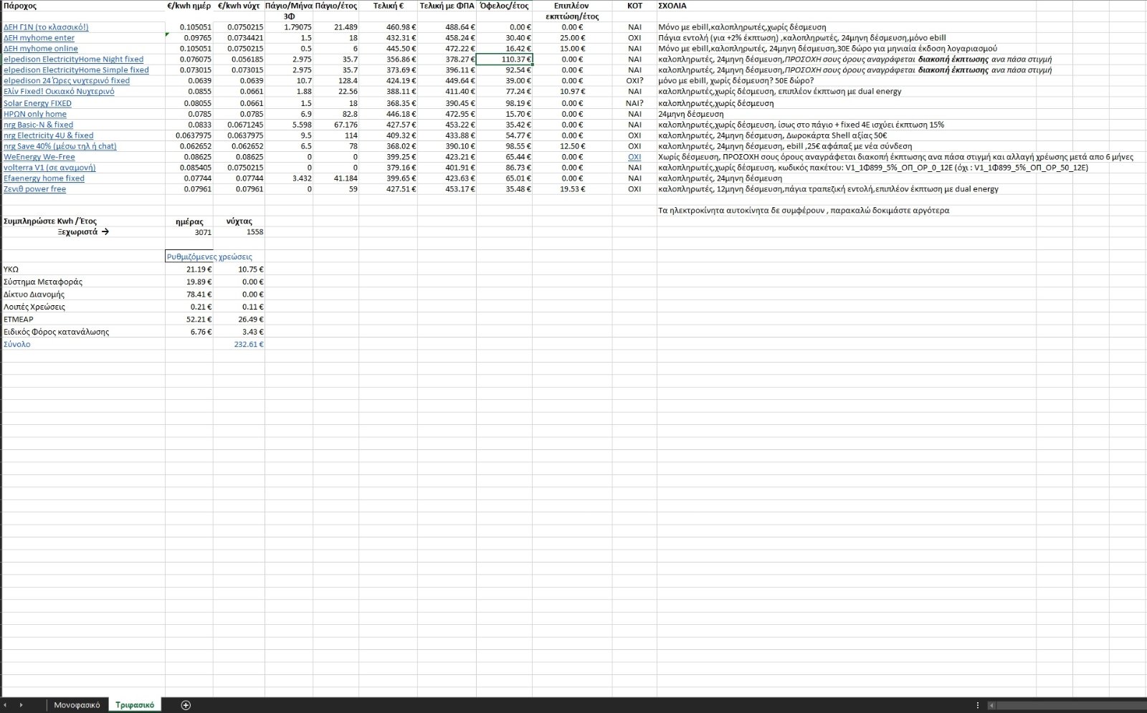This screenshot has height=713, width=1147.
Task: Click the blue OXI link in WeEnergy row
Action: coord(634,157)
